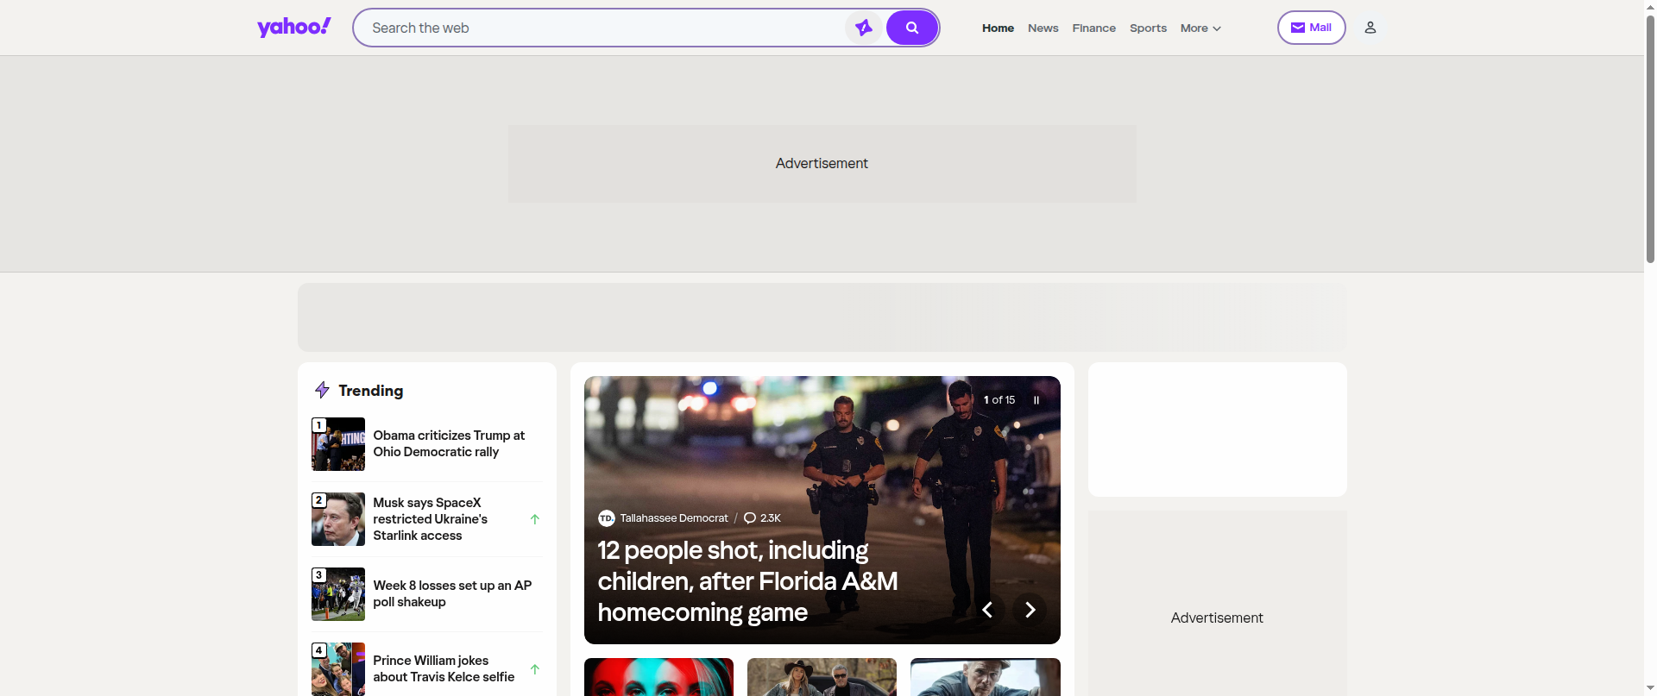Click the Trending section heading
The image size is (1657, 696).
(370, 391)
